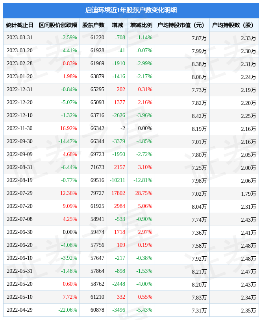Viewport: 259px width, 320px height.
Task: Click the date cell 2022-06-30
Action: pos(20,232)
